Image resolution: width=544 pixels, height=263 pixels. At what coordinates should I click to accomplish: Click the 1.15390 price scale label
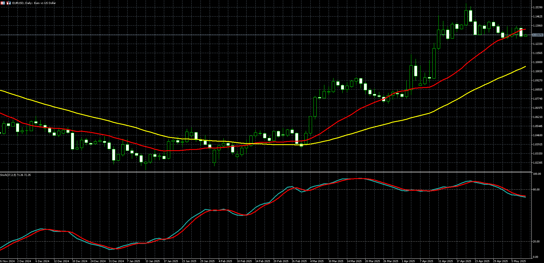(538, 7)
